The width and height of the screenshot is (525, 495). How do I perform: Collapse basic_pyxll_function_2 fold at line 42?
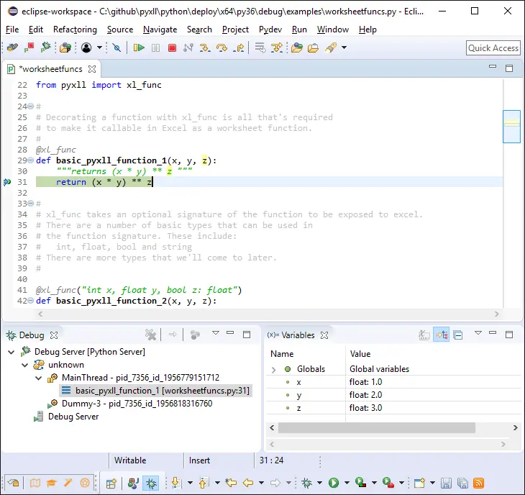(x=30, y=301)
